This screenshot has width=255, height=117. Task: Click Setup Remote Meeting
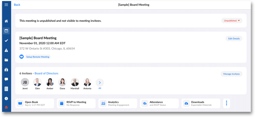(38, 57)
